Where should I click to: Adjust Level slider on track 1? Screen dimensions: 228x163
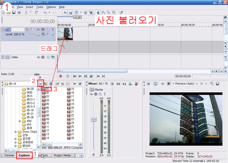tap(37, 34)
